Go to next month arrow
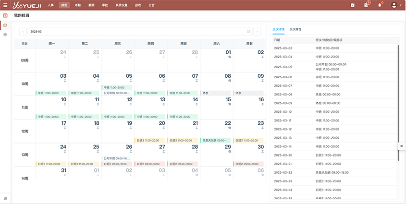This screenshot has width=406, height=204. [x=257, y=32]
